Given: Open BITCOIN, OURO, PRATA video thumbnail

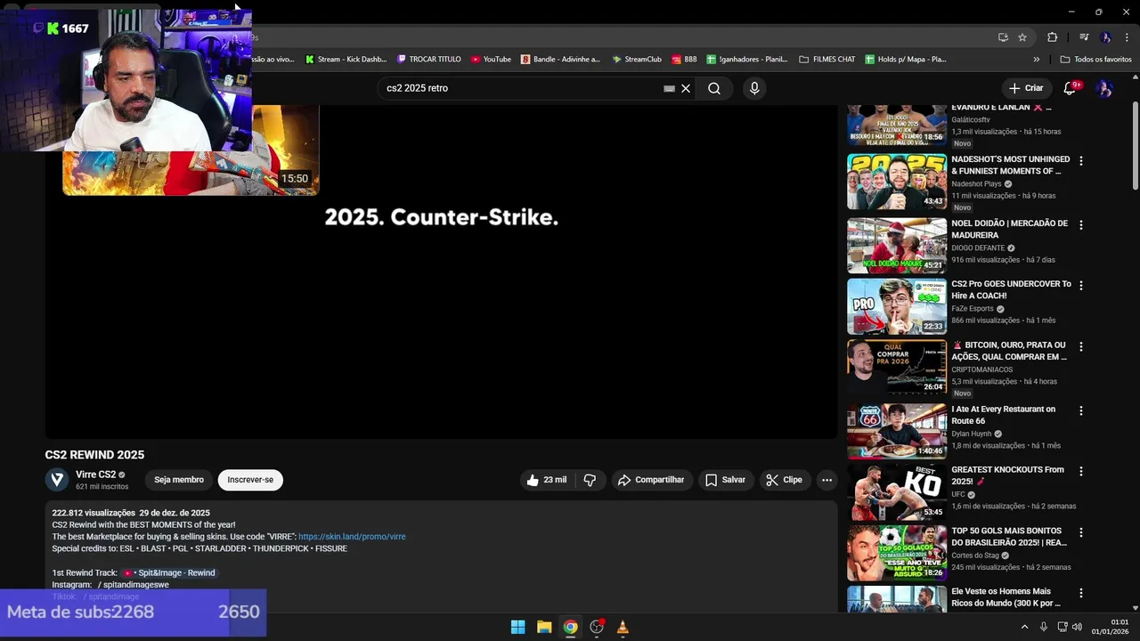Looking at the screenshot, I should click(897, 367).
